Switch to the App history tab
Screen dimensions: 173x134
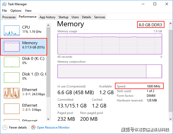47,17
